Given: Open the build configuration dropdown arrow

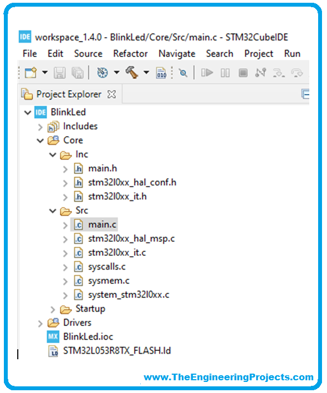Looking at the screenshot, I should 117,73.
